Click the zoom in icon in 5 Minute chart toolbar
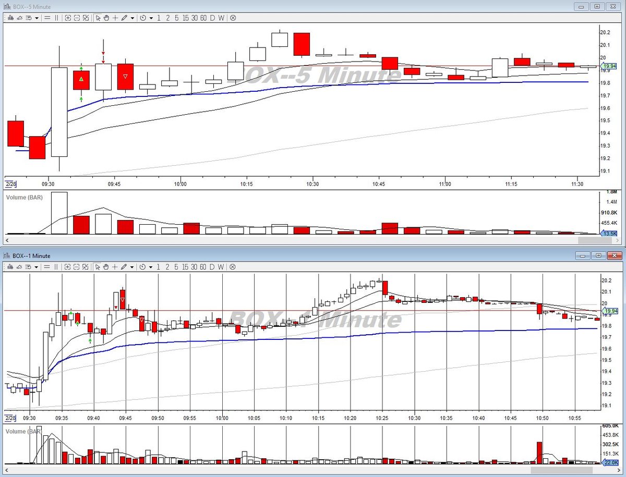The width and height of the screenshot is (626, 477). tap(68, 18)
